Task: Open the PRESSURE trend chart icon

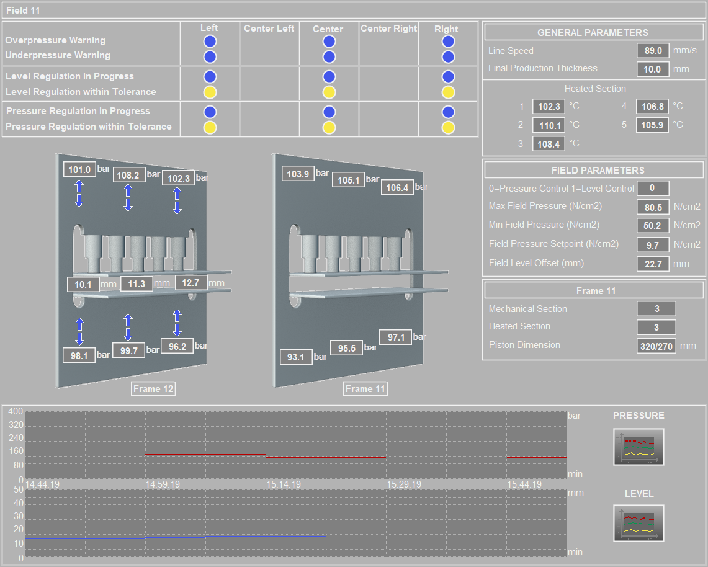Action: pos(639,447)
